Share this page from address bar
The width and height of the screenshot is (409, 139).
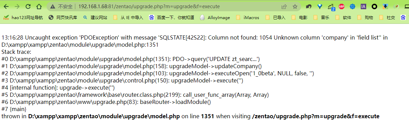[284, 6]
